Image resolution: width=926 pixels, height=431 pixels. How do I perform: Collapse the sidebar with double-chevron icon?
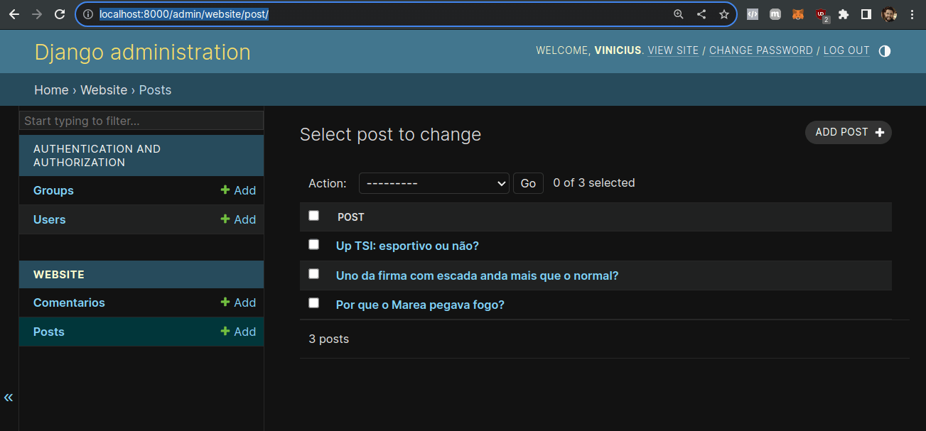coord(9,397)
